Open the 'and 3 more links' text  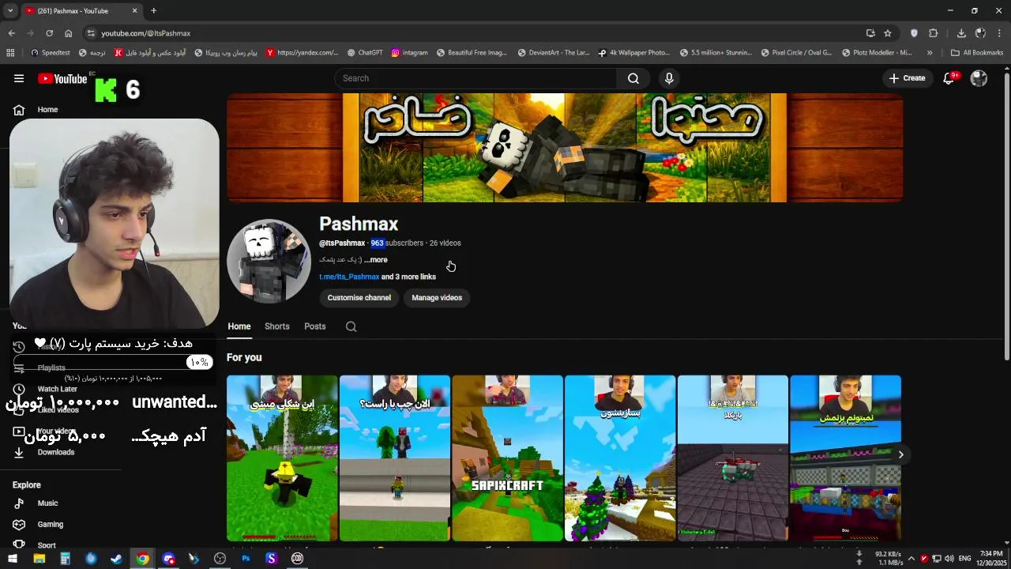coord(408,277)
